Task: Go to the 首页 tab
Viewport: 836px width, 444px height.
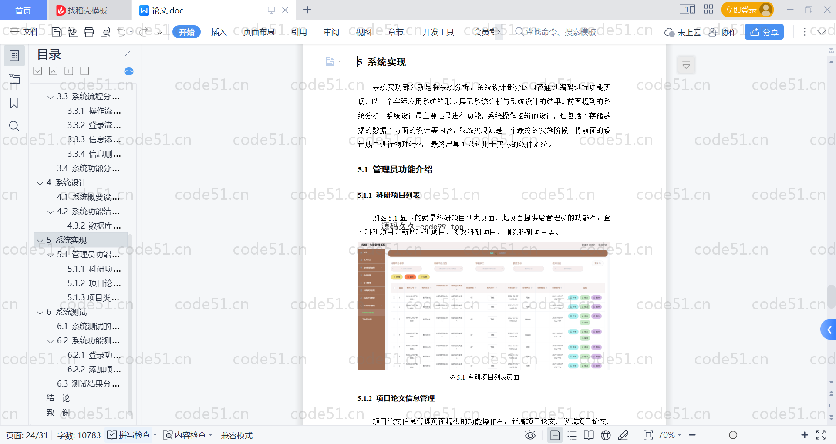Action: (23, 10)
